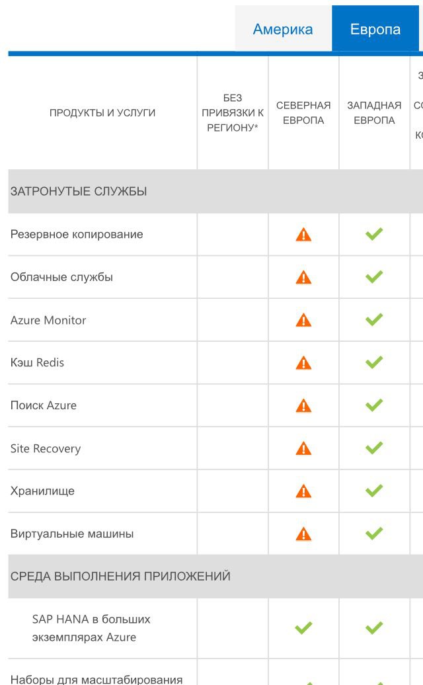Switch to the Америка tab
The height and width of the screenshot is (685, 423).
pos(283,29)
